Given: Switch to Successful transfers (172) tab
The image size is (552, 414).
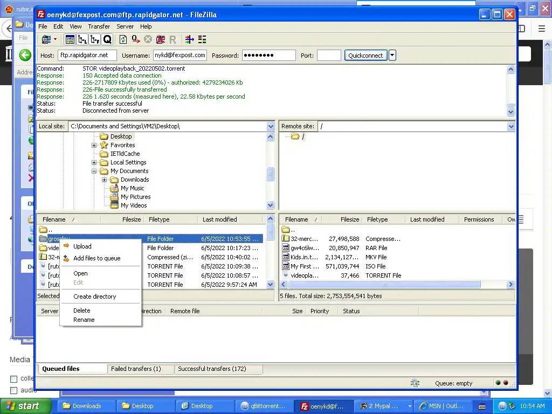Looking at the screenshot, I should [x=218, y=369].
